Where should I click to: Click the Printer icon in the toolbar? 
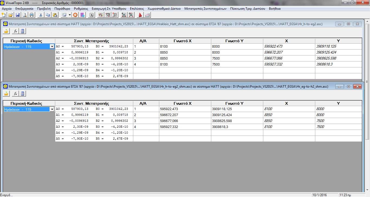point(32,15)
